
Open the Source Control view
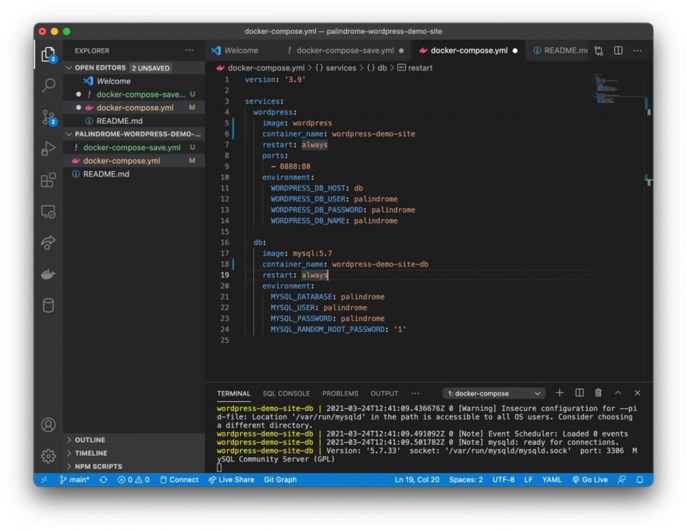pos(48,117)
